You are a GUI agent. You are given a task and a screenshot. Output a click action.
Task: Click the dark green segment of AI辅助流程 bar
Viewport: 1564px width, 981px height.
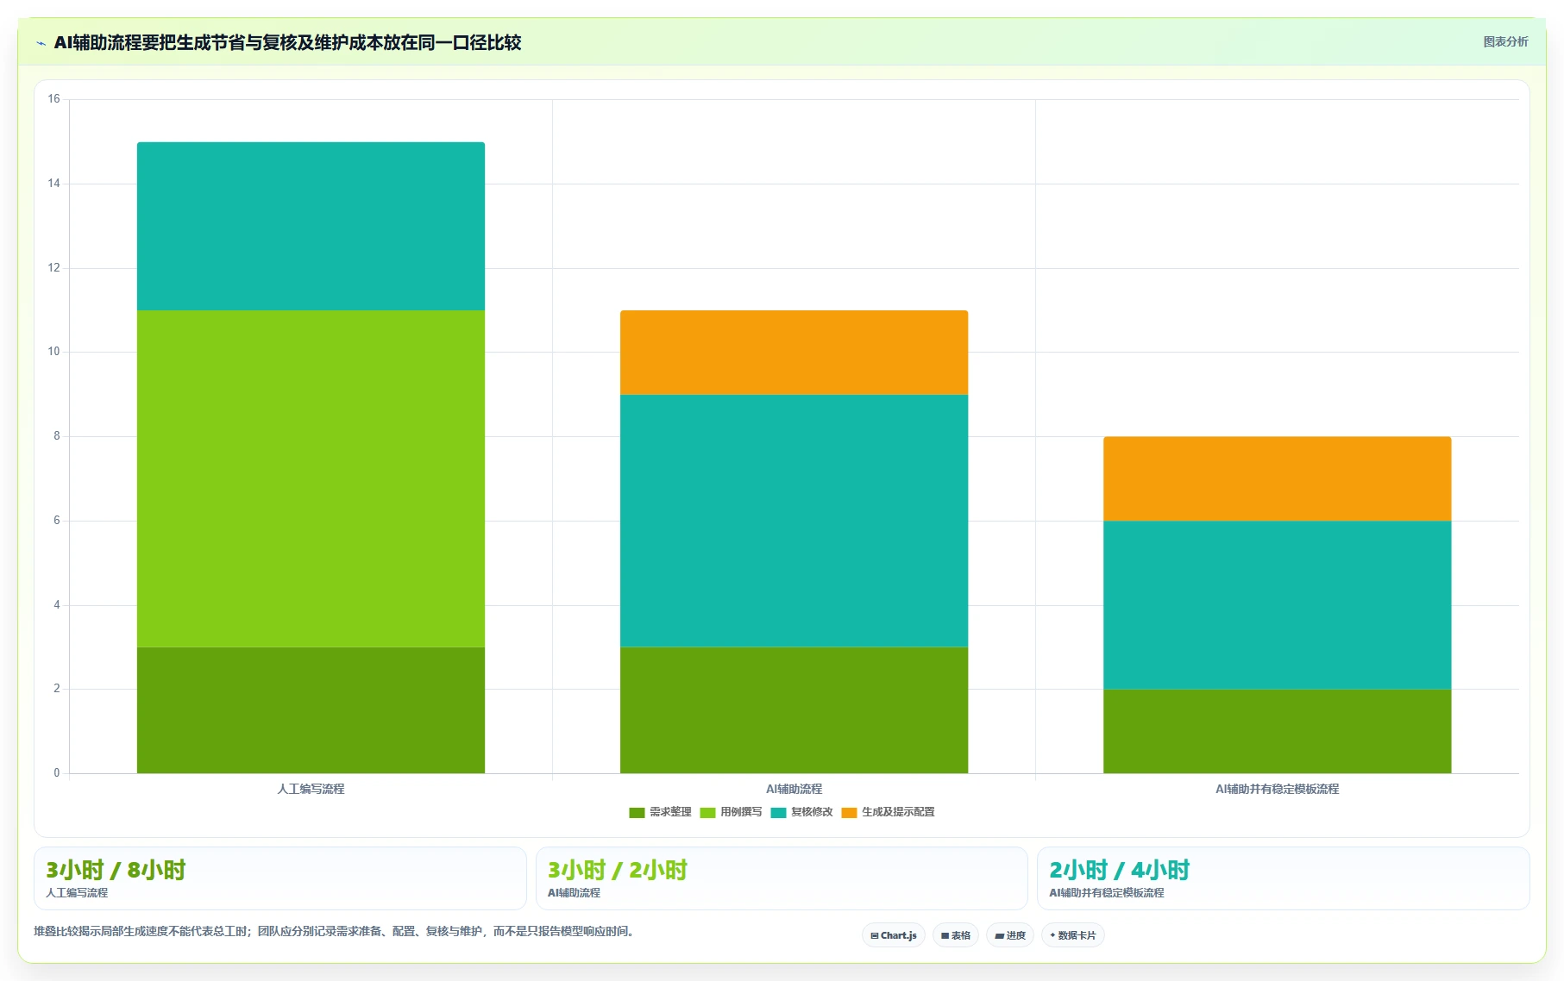coord(794,710)
